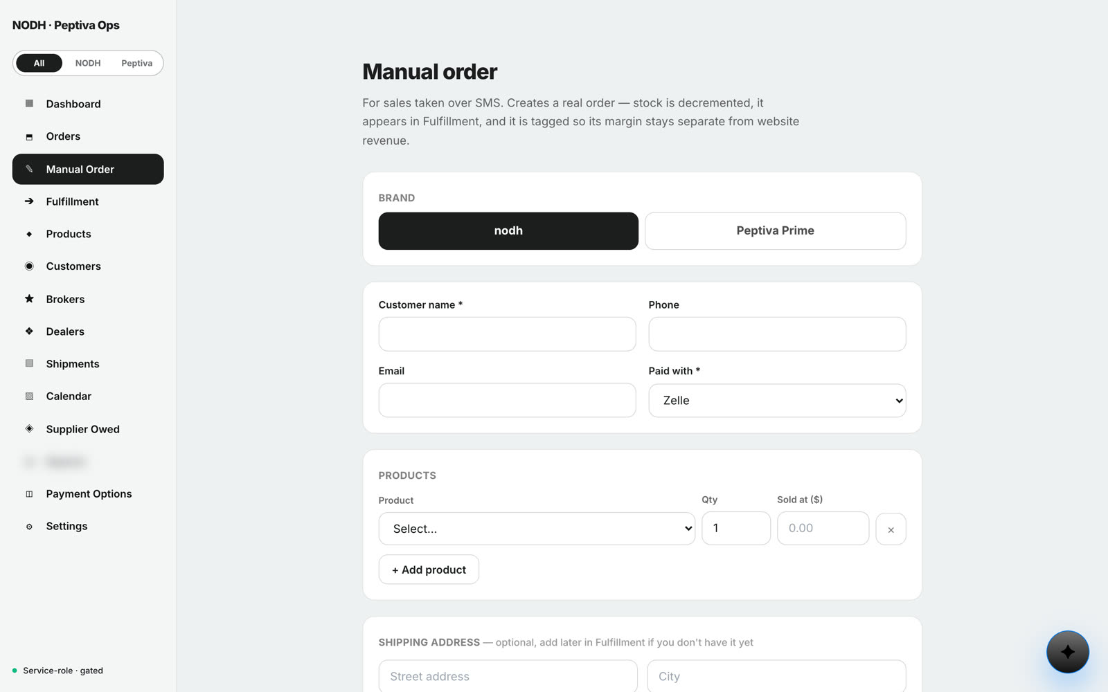Go to Fulfillment page

point(88,201)
